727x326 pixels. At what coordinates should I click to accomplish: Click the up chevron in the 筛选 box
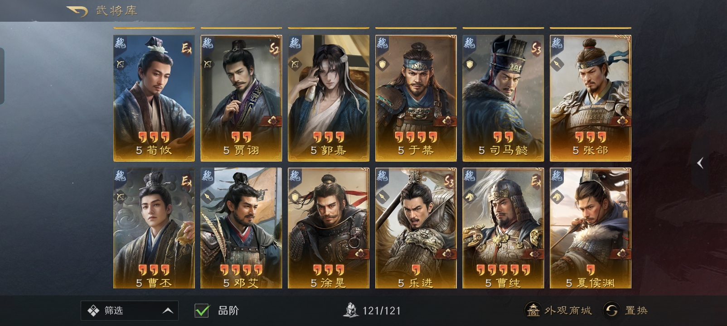[x=168, y=311]
